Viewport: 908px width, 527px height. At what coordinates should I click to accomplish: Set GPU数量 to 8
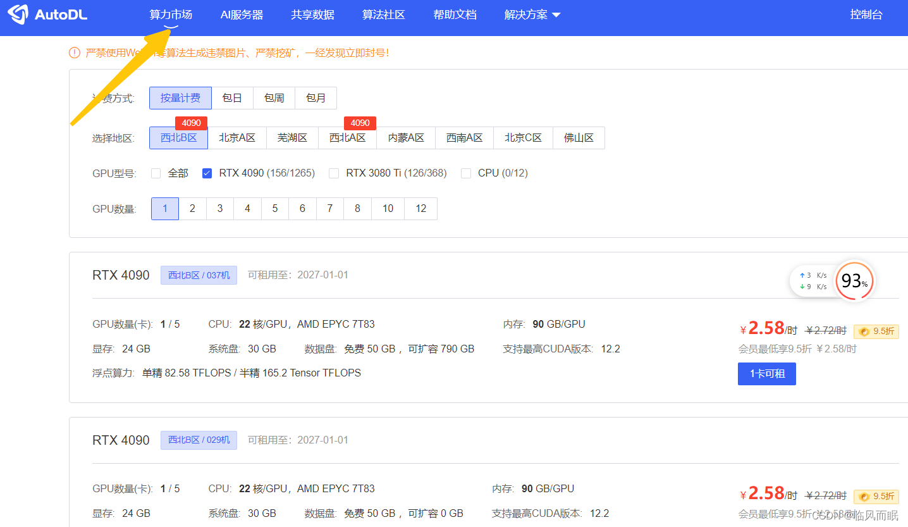coord(357,209)
